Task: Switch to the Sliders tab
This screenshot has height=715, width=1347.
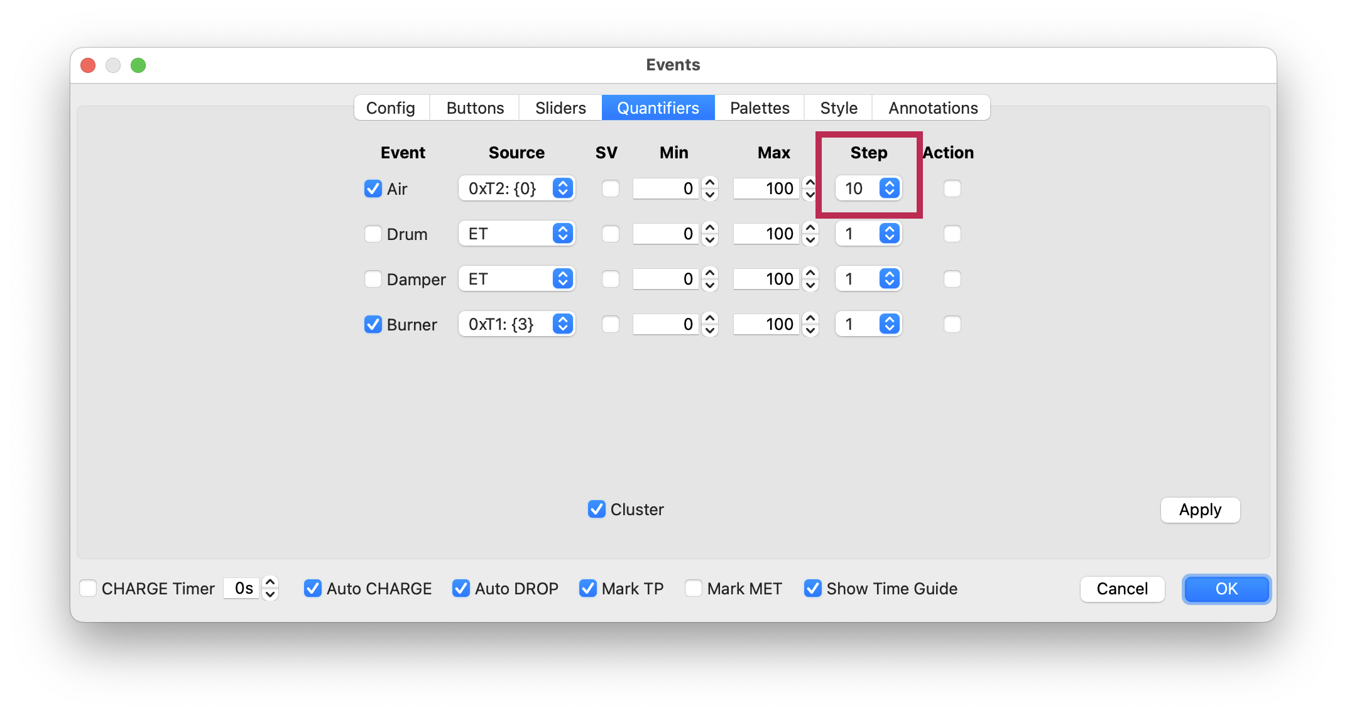Action: pos(560,108)
